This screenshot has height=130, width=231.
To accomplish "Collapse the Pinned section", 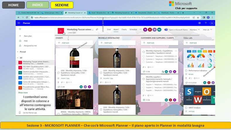I will click(17, 52).
